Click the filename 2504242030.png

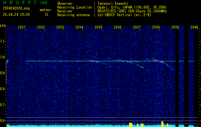click(16, 9)
